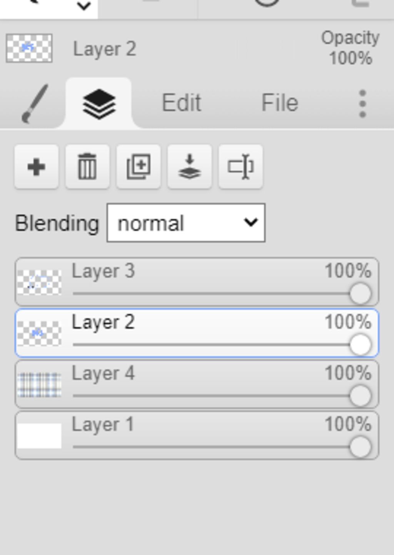394x555 pixels.
Task: Add a new layer with plus icon
Action: point(37,167)
